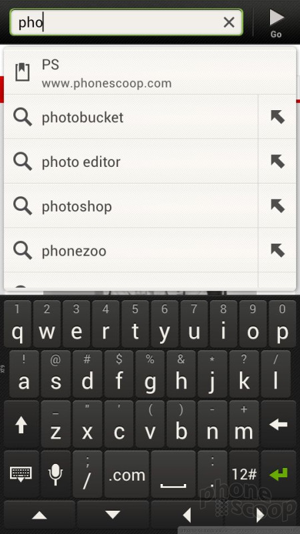Screen dimensions: 300x534
Task: Hide the keyboard with the keyboard icon
Action: (x=21, y=474)
